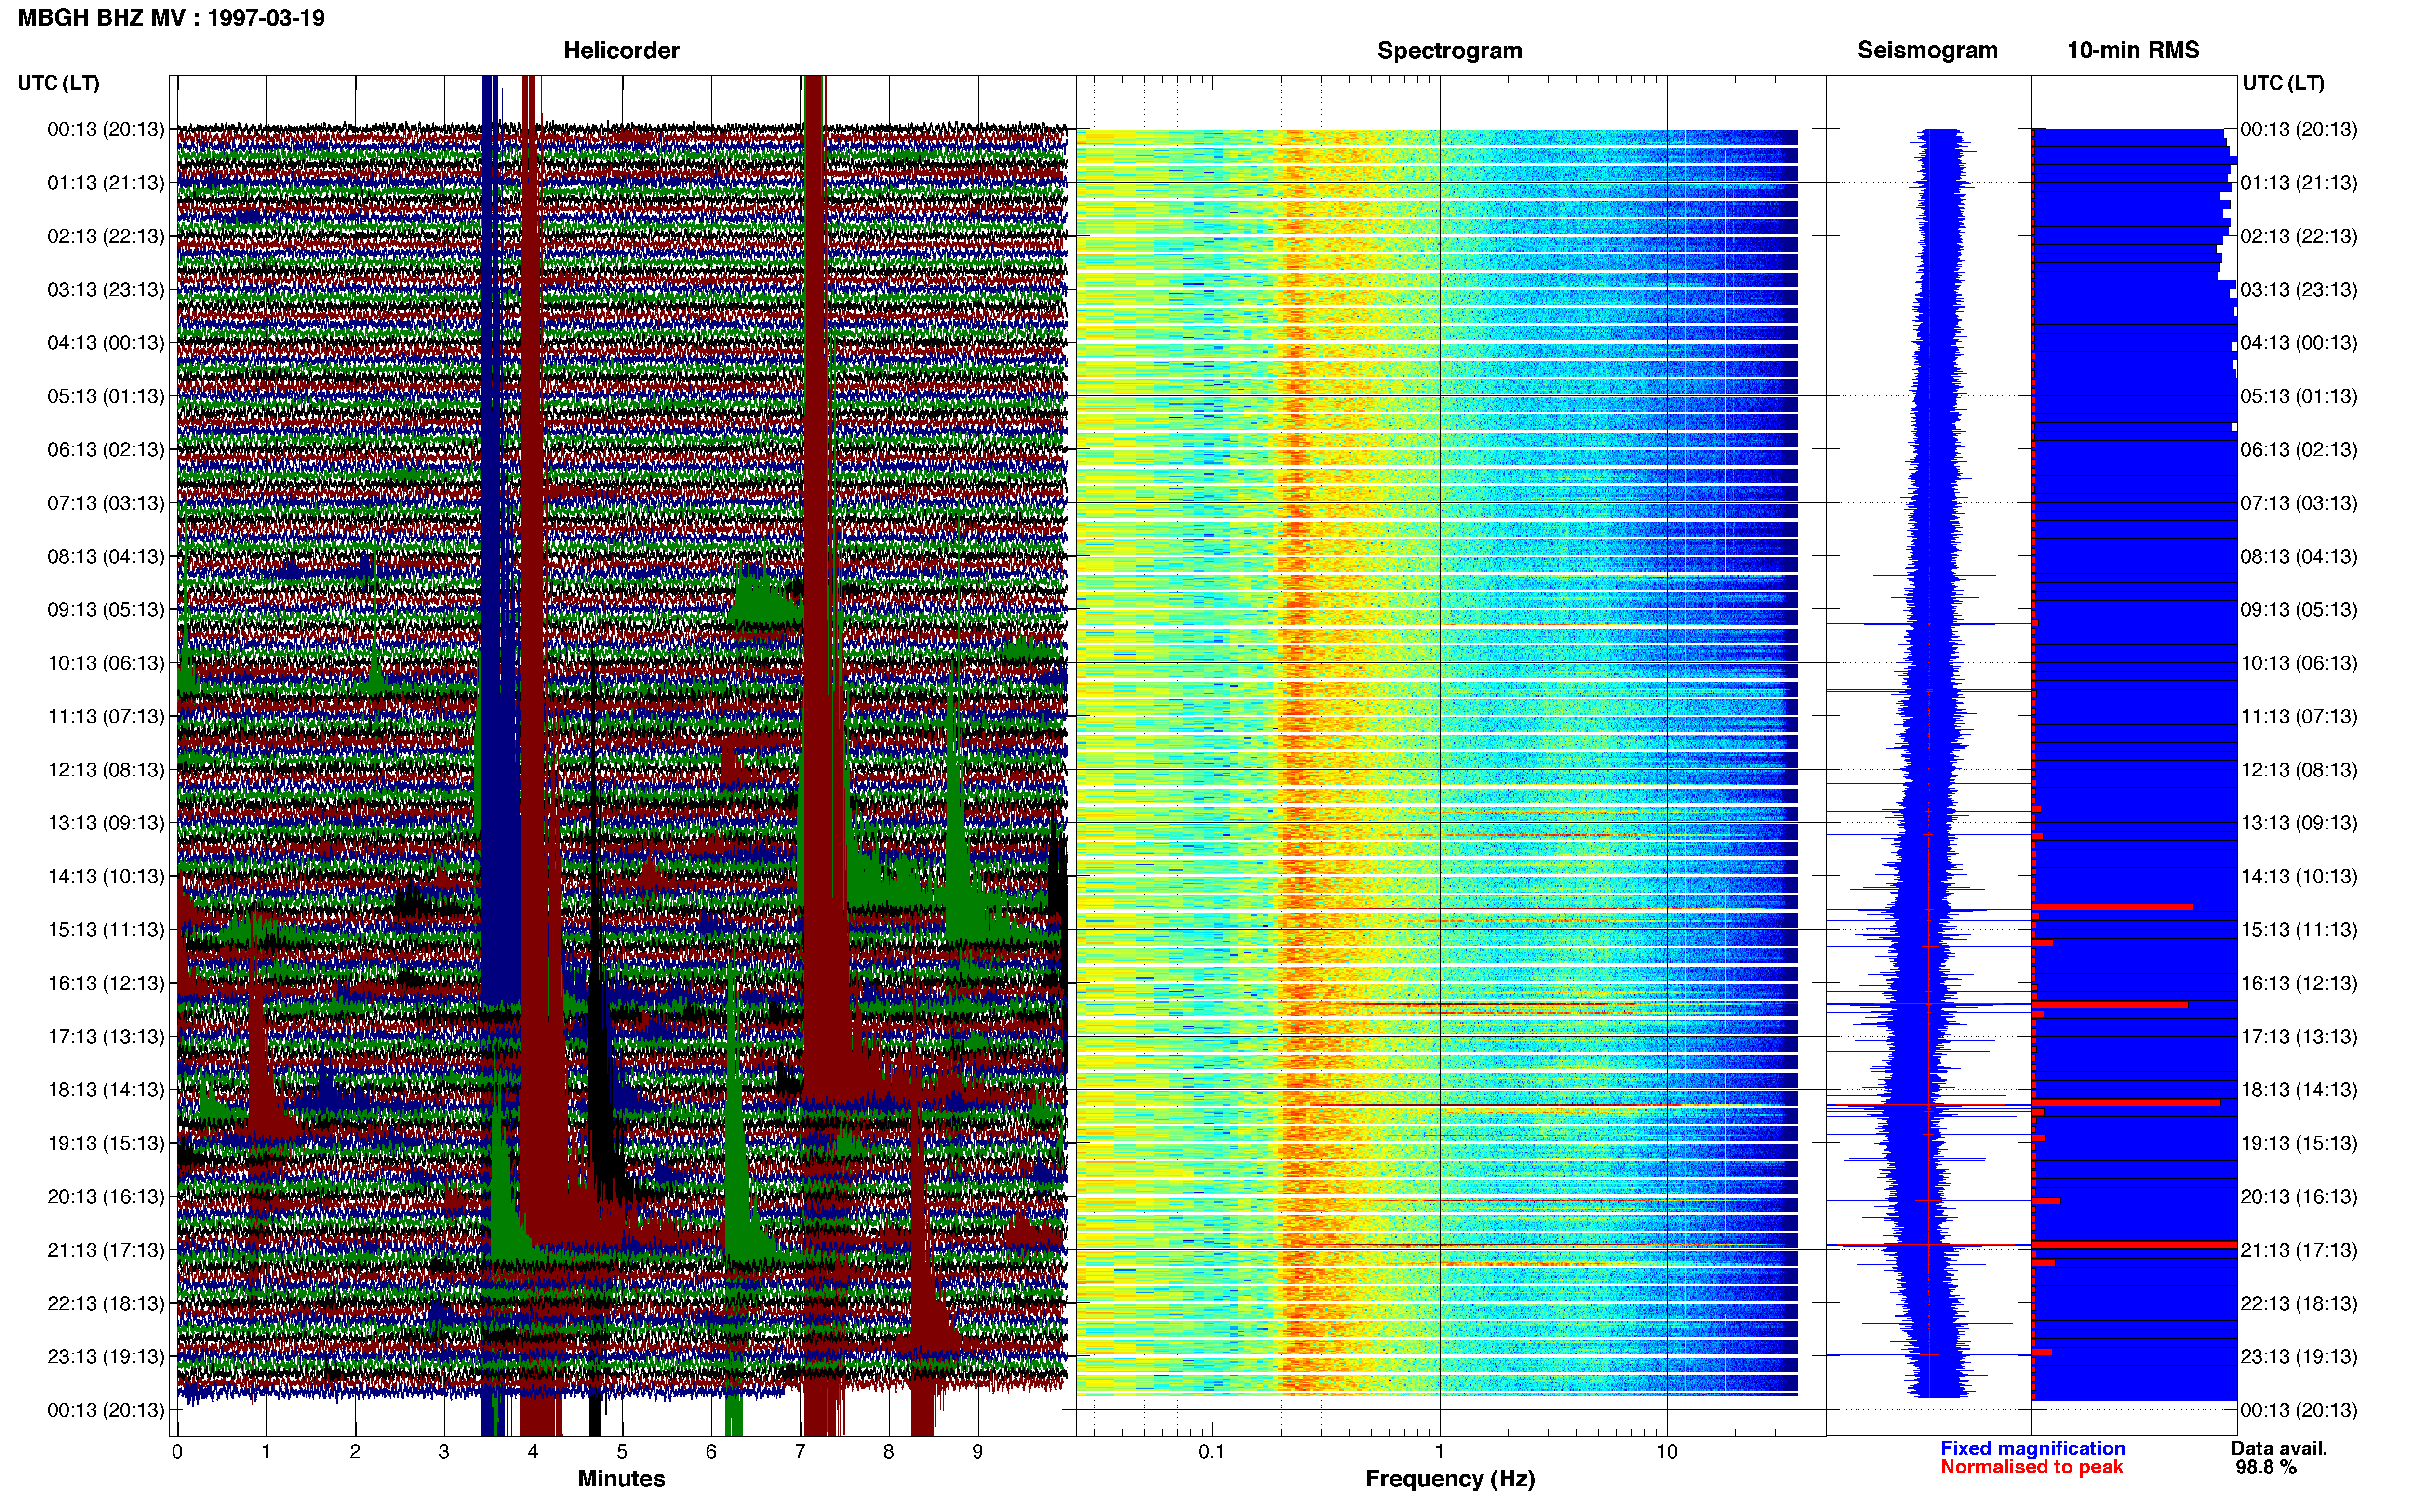
Task: Click the red RMS bar near 18:13
Action: coord(2126,1103)
